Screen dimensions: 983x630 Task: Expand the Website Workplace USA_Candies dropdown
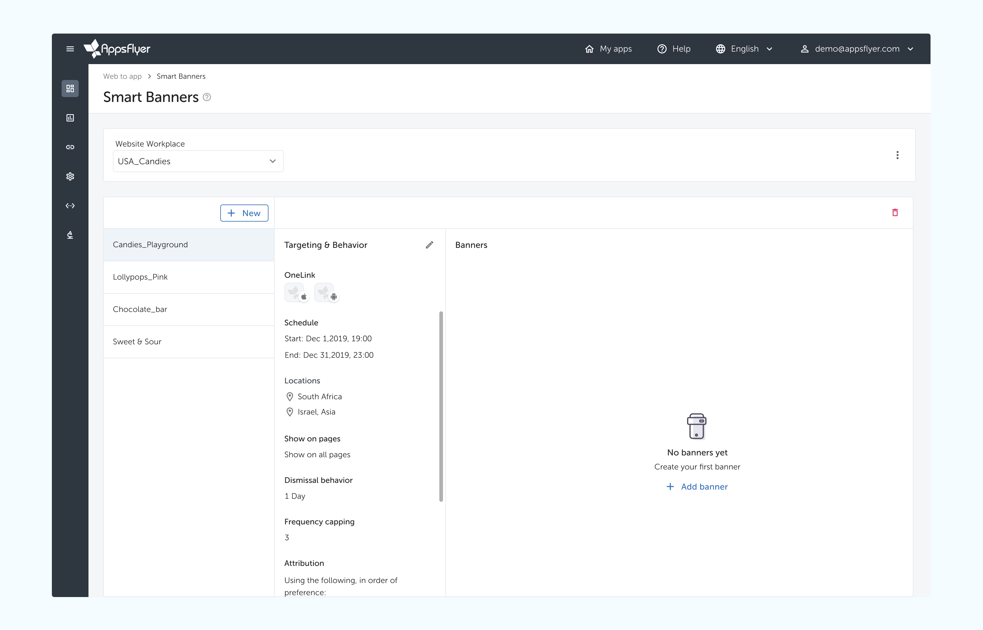(x=198, y=161)
